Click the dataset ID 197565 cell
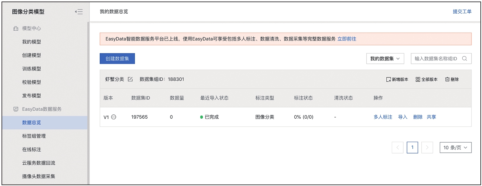Viewport: 482px width, 186px height. 139,117
